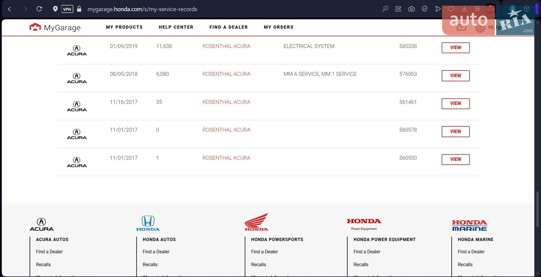View service record 585338
Image resolution: width=541 pixels, height=277 pixels.
pyautogui.click(x=455, y=48)
